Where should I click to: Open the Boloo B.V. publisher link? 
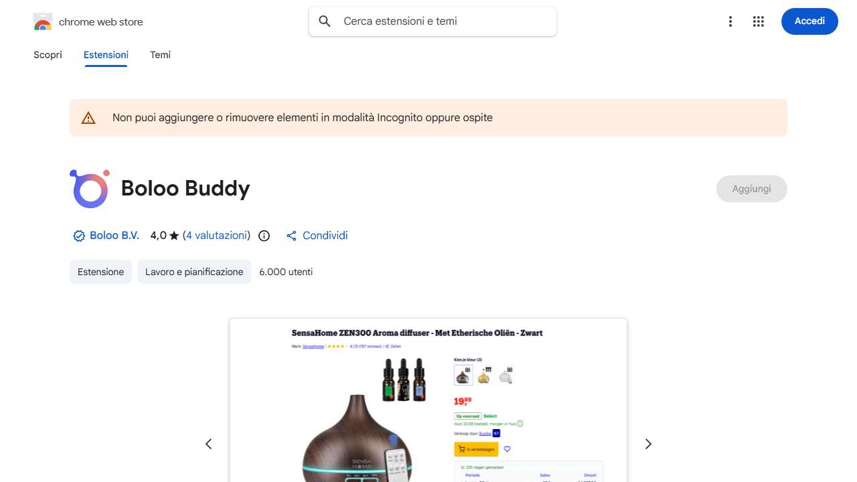(114, 236)
